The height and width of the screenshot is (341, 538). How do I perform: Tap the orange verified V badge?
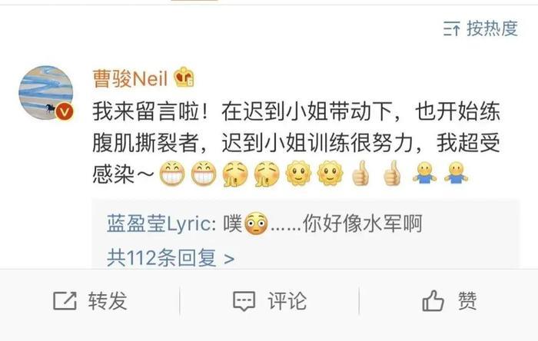pyautogui.click(x=65, y=111)
